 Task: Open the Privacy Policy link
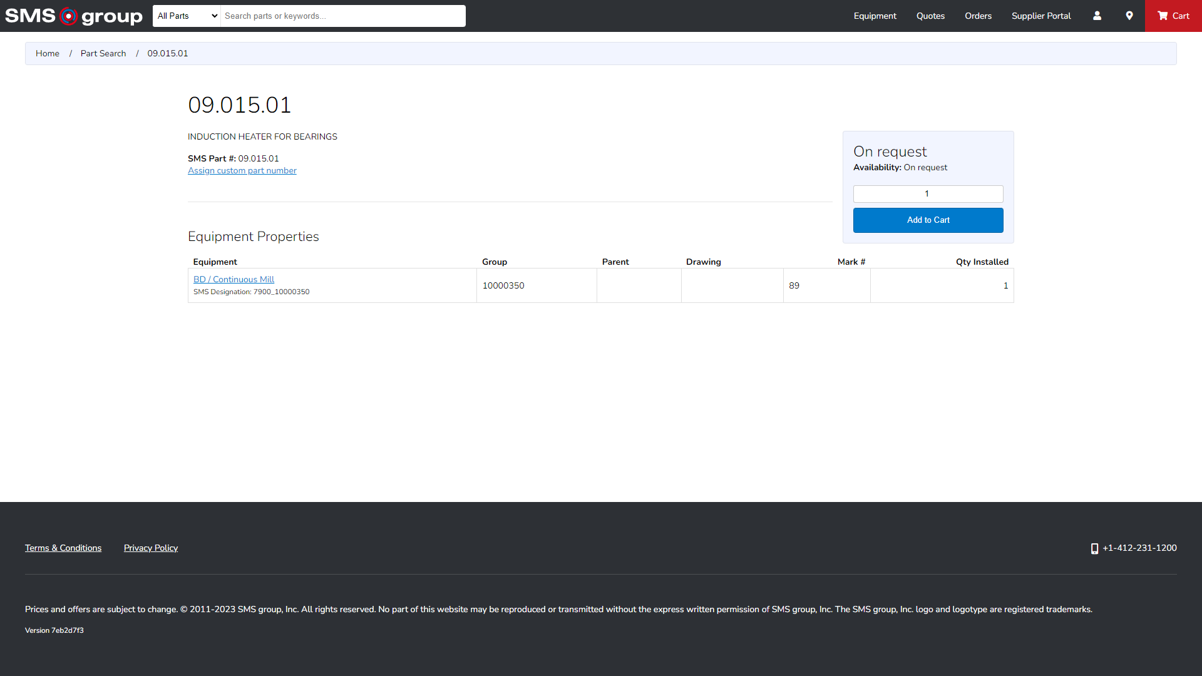tap(151, 548)
